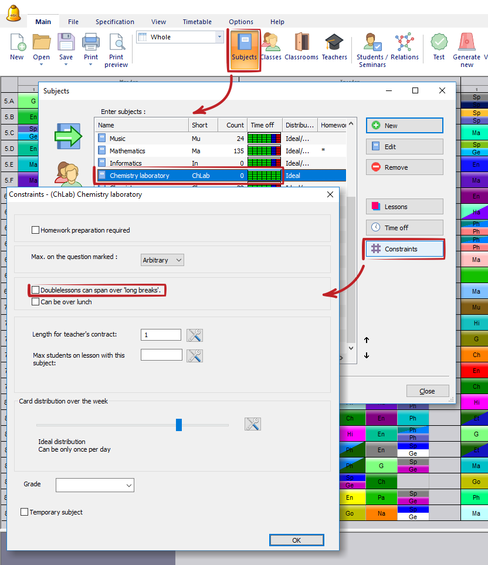Screen dimensions: 488x565
Task: Check Doublelessons can span over long breaks
Action: 36,290
